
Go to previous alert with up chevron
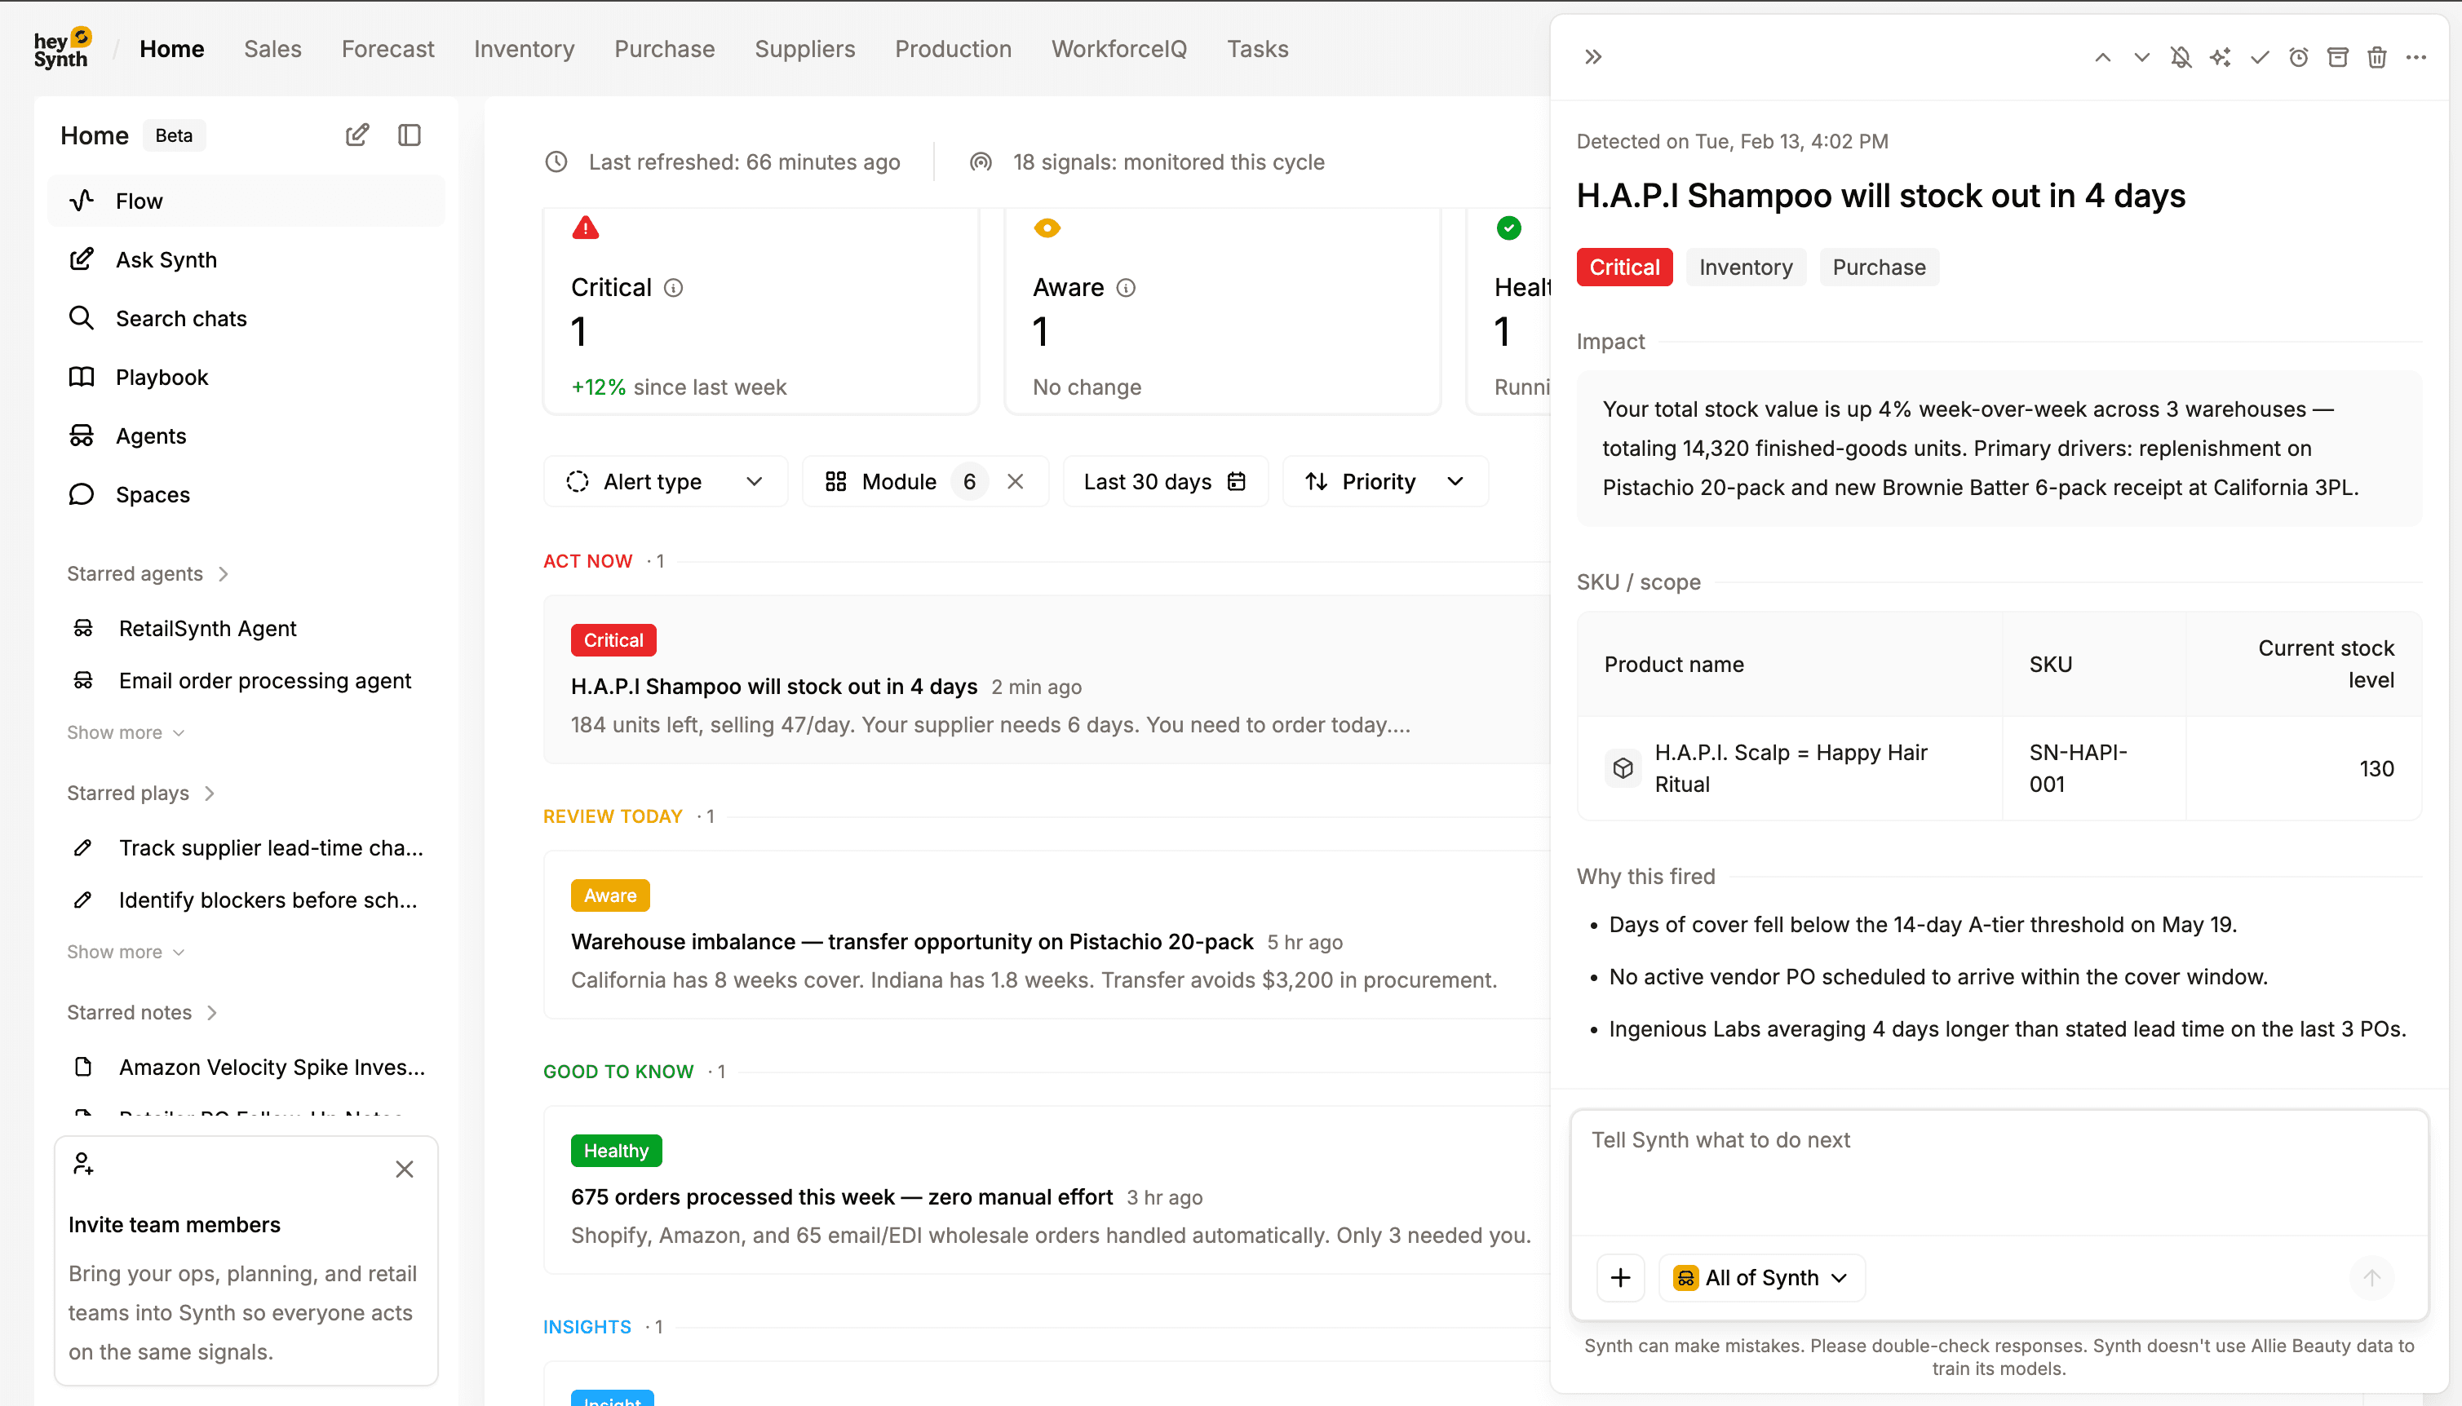tap(2103, 57)
